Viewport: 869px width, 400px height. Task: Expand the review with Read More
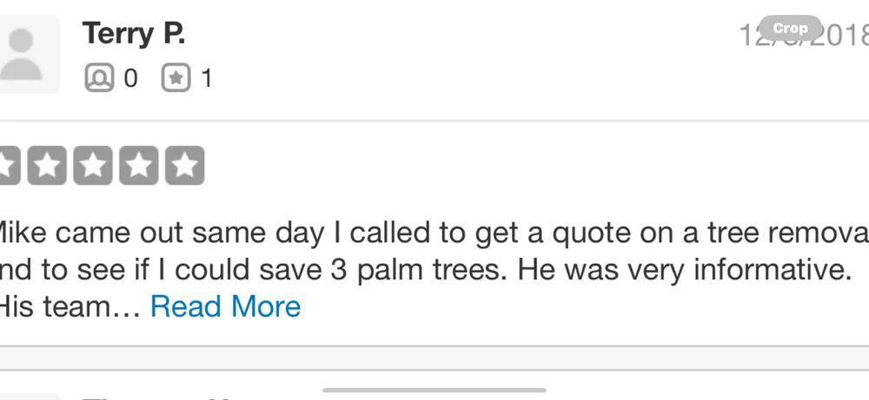coord(225,306)
